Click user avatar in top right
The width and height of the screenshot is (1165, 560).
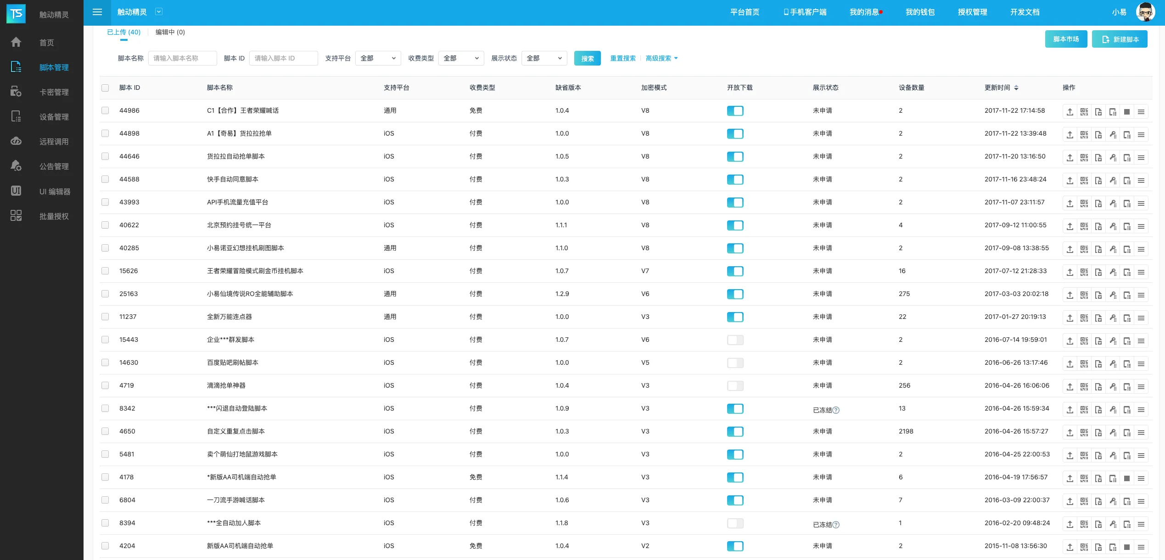click(1145, 12)
